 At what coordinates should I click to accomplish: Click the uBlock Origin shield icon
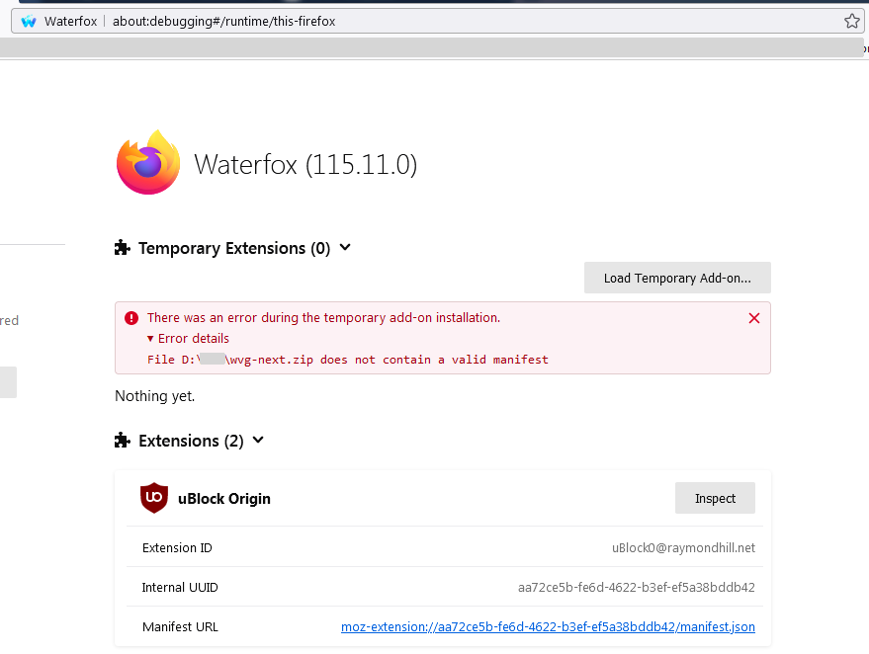154,499
